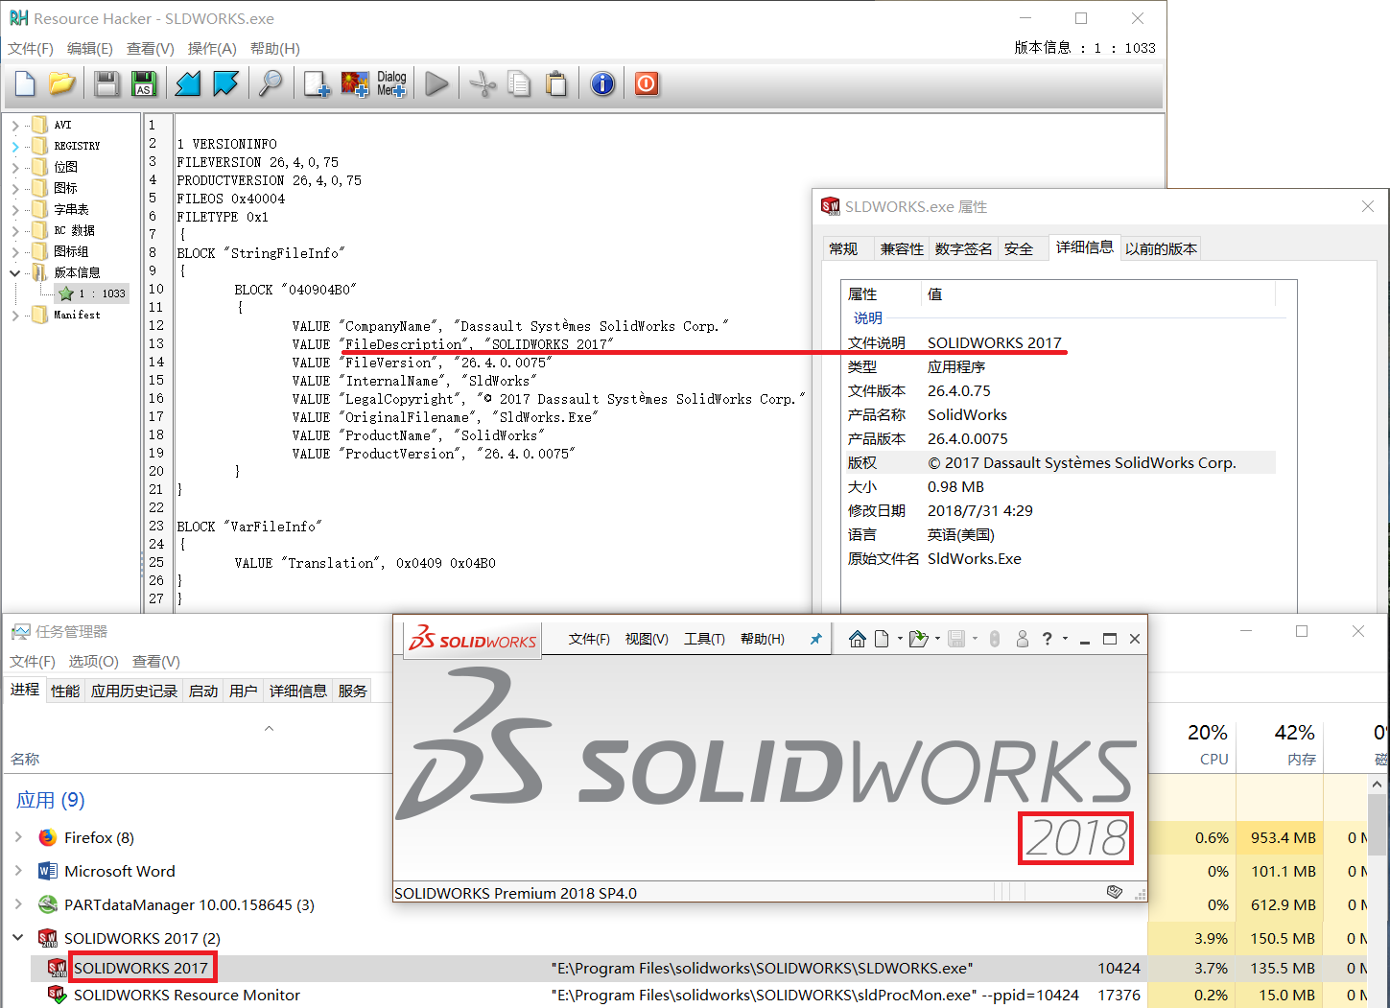The image size is (1390, 1008).
Task: Click the Add blank resource icon
Action: pyautogui.click(x=317, y=84)
